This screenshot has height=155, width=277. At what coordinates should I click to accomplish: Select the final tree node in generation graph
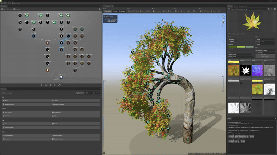[61, 77]
